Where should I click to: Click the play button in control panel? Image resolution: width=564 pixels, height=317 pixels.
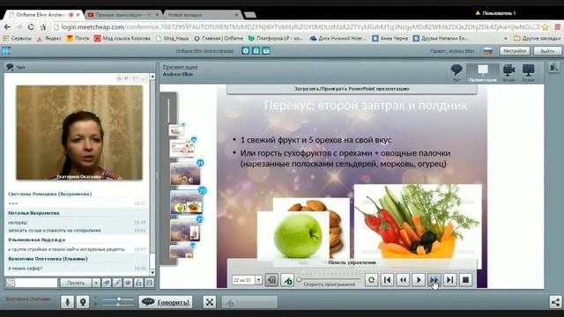tap(419, 280)
